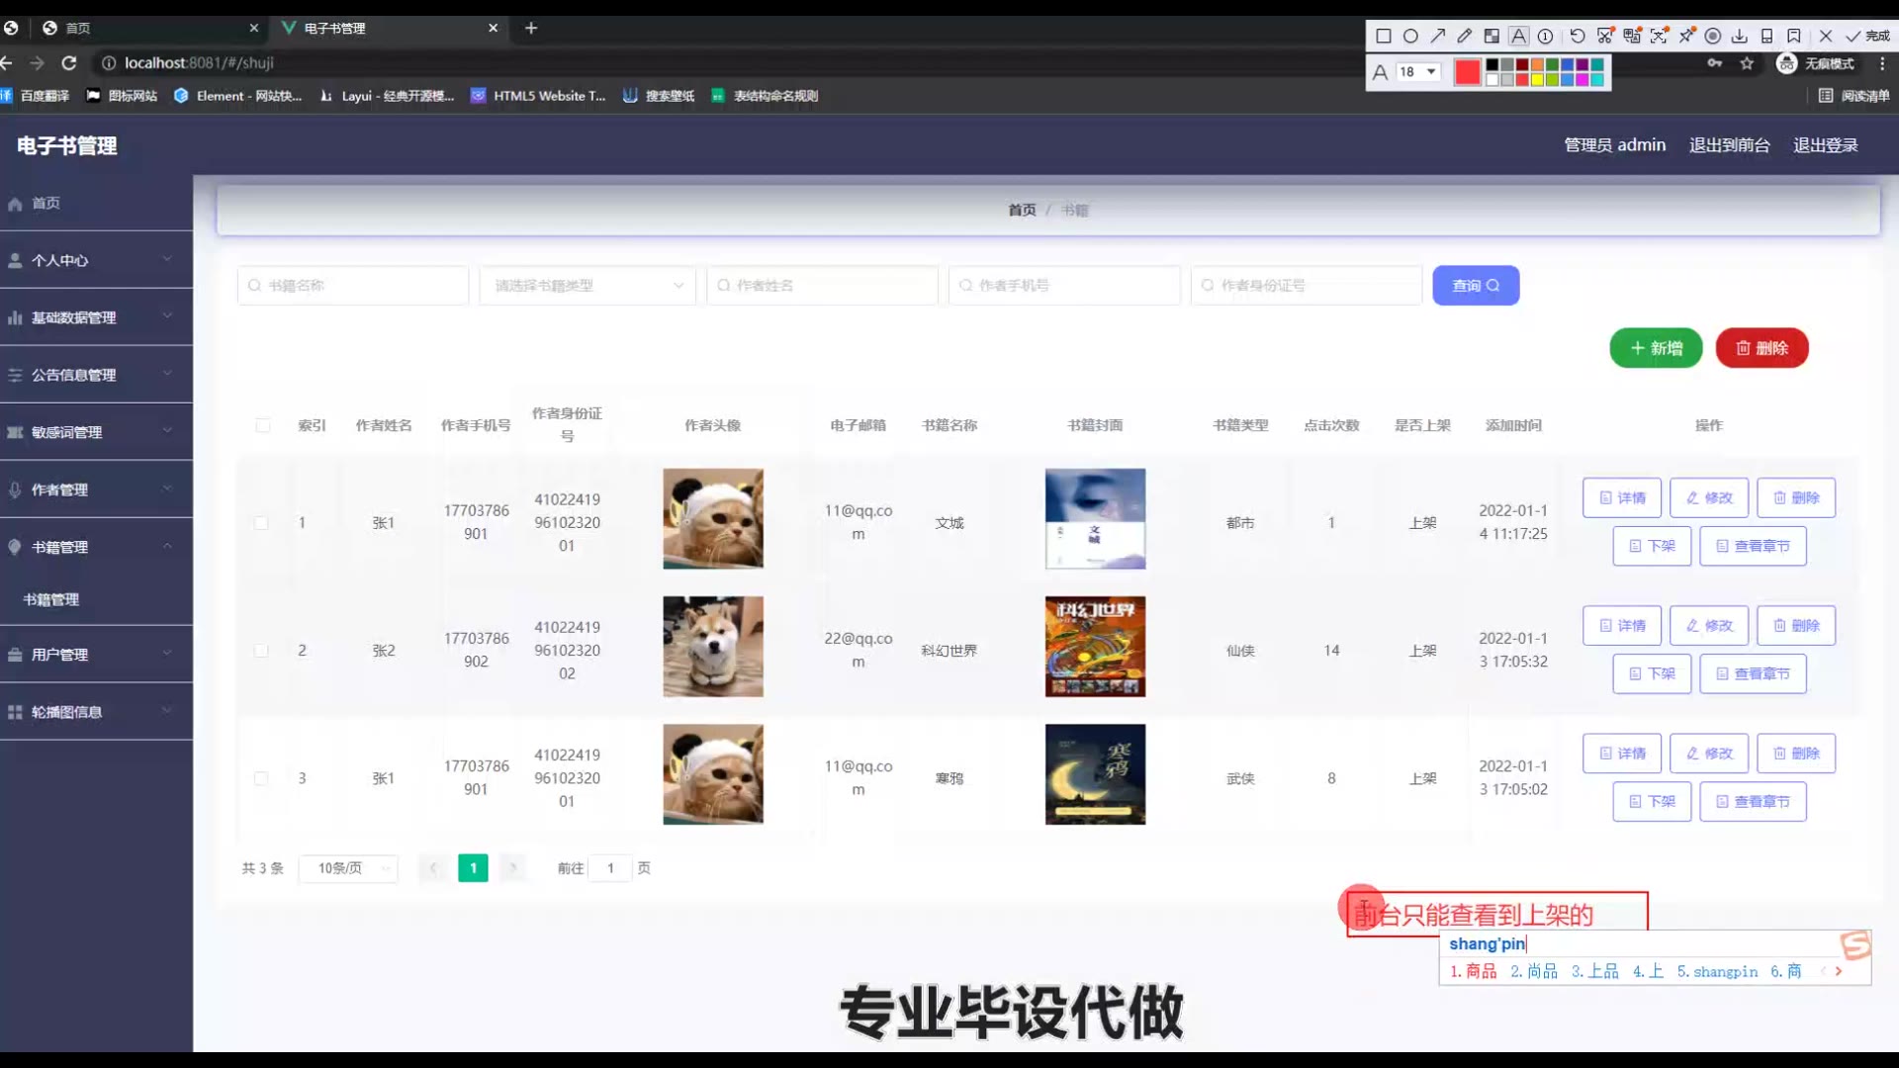
Task: Bookmark this page with star icon
Action: (1747, 63)
